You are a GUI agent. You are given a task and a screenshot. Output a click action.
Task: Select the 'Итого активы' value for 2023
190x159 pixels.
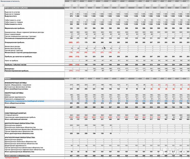pyautogui.click(x=71, y=107)
